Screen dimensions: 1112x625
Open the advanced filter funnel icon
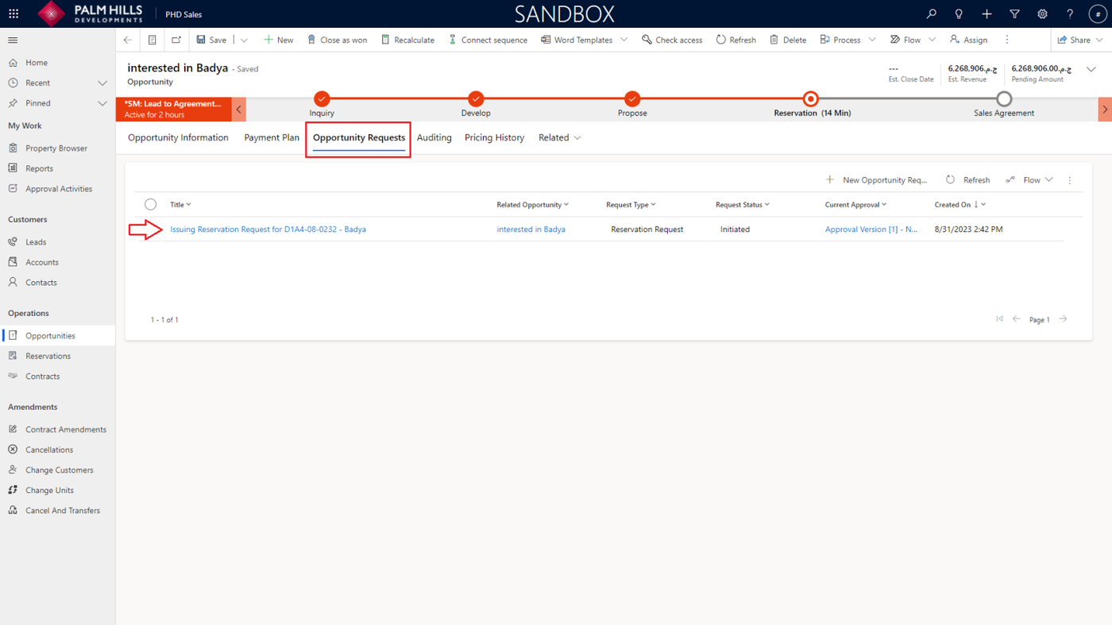[1014, 14]
